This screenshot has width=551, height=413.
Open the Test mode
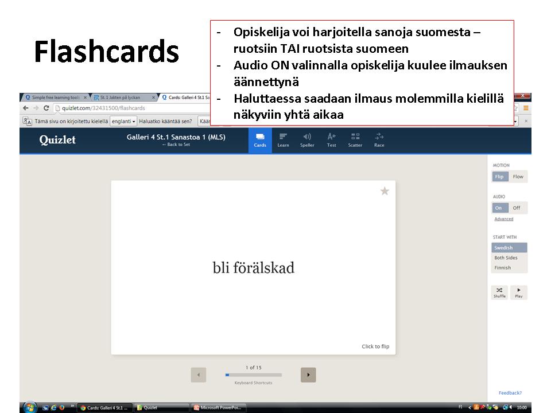[331, 140]
